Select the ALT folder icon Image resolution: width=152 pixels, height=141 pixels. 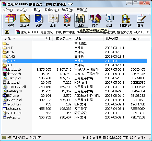click(4, 48)
